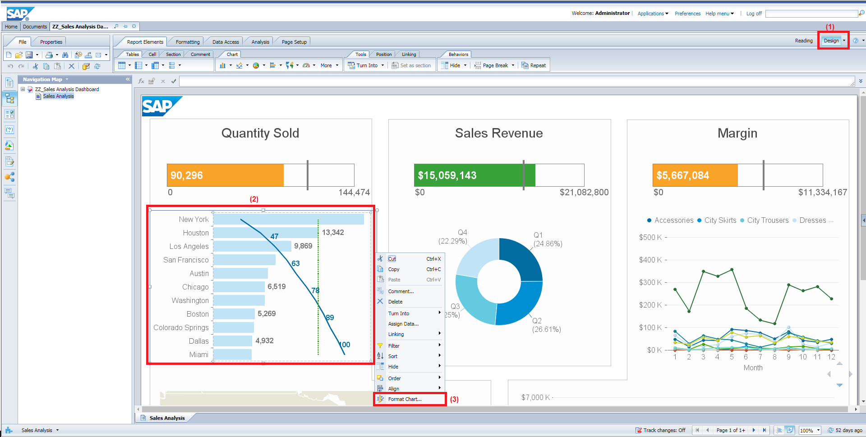The width and height of the screenshot is (866, 437).
Task: Switch to Reading mode
Action: tap(804, 41)
